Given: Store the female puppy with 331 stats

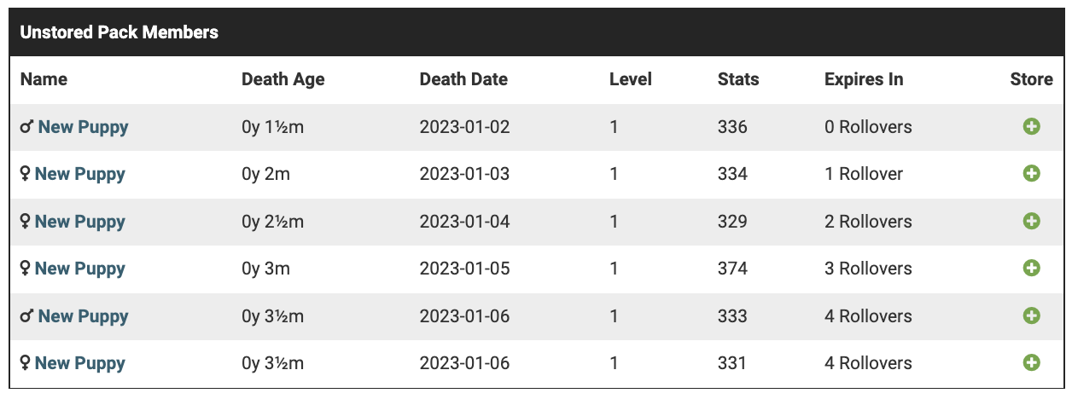Looking at the screenshot, I should pyautogui.click(x=1031, y=363).
